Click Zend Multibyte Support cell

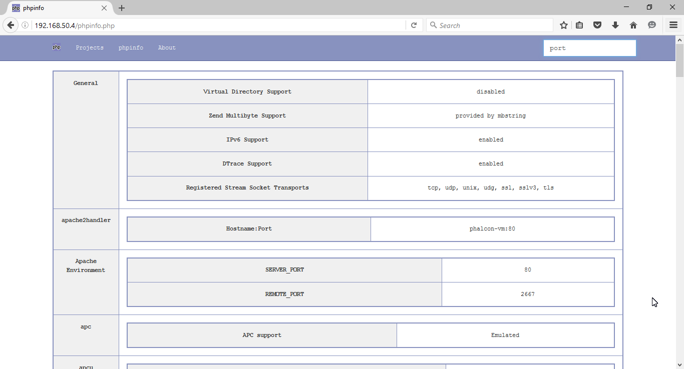247,115
